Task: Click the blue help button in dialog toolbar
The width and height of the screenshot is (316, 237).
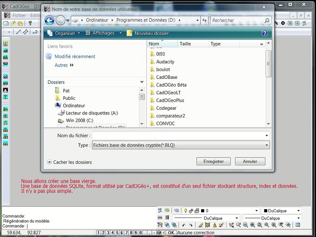Action: point(265,33)
